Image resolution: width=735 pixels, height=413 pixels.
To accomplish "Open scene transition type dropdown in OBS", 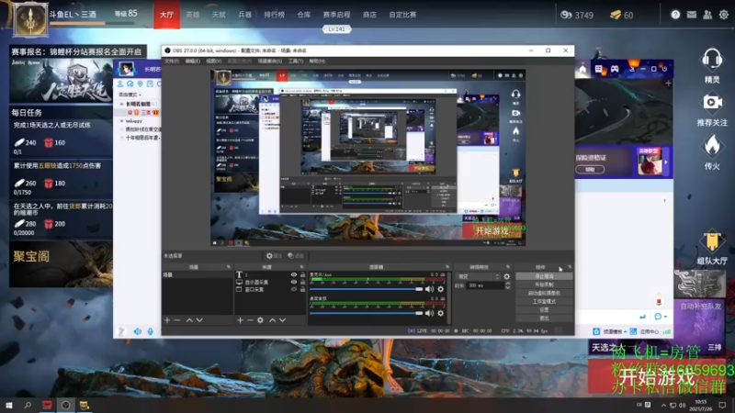I will [478, 277].
